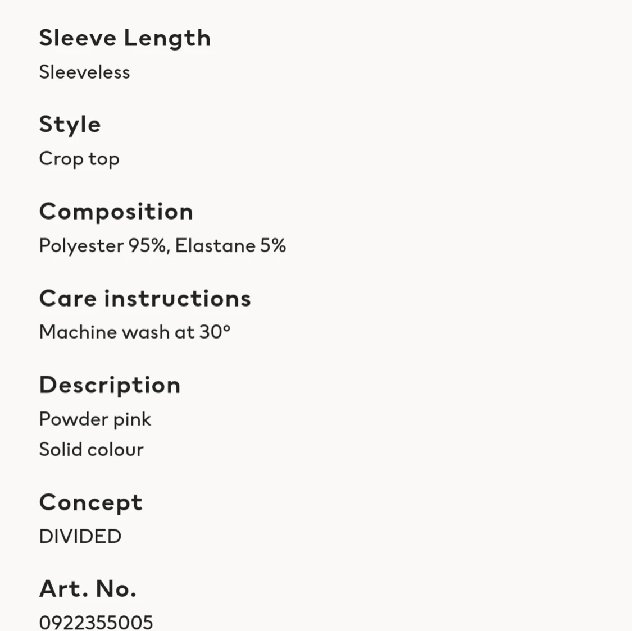Click the Style heading

(x=70, y=125)
